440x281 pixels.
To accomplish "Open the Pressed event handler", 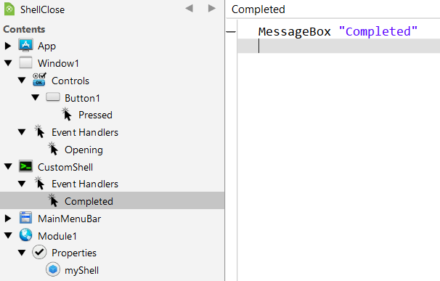I will [95, 115].
